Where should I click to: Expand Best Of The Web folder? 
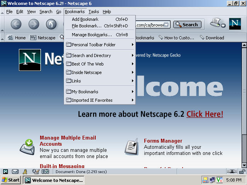[x=100, y=64]
